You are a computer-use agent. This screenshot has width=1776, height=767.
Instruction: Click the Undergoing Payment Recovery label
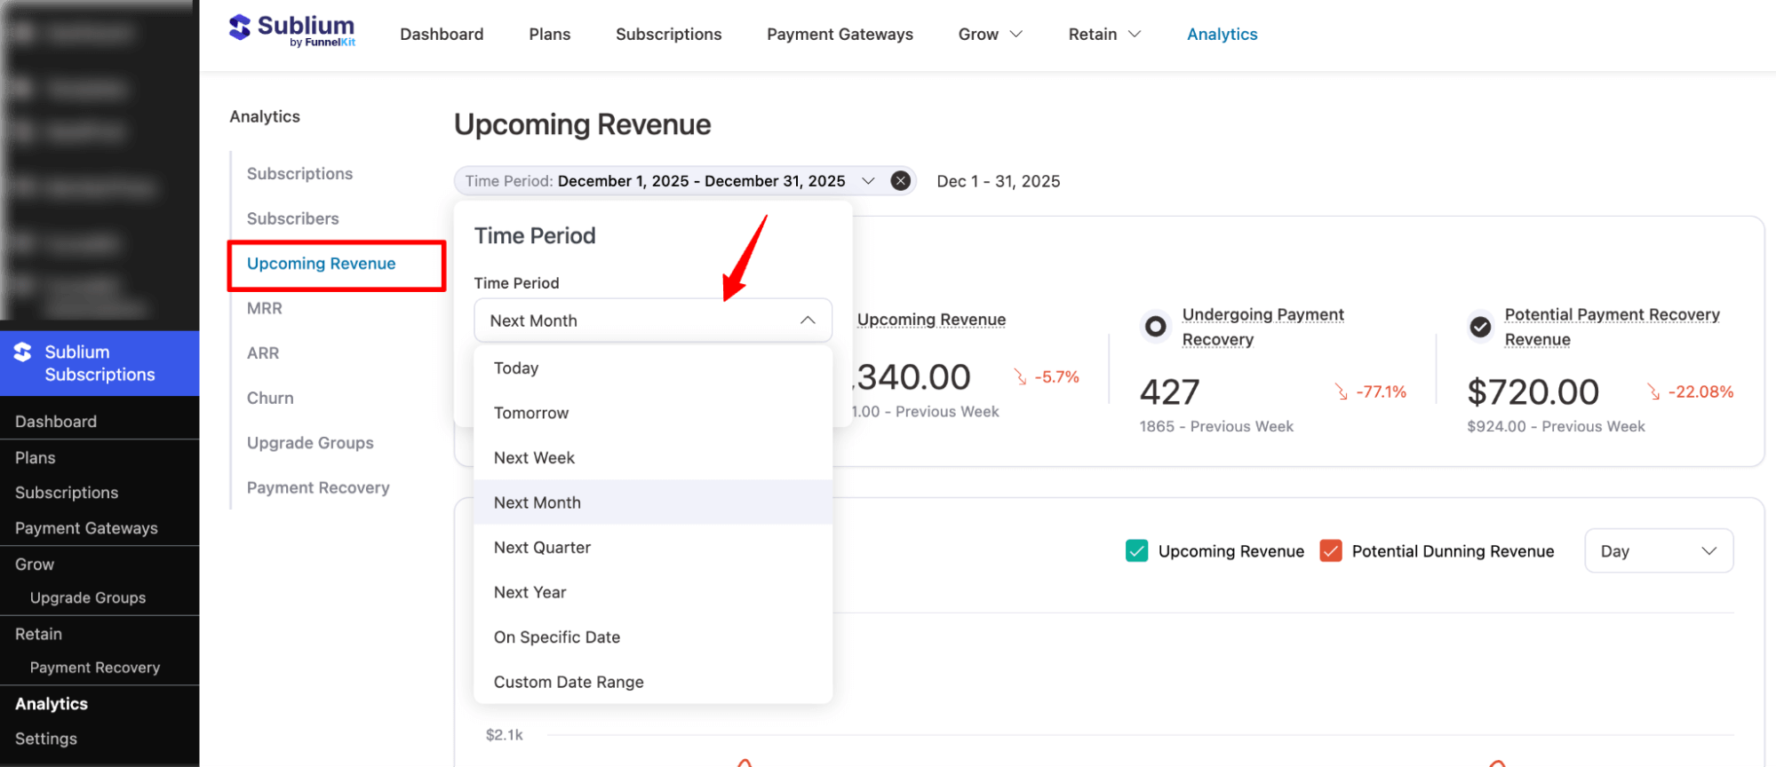1262,327
